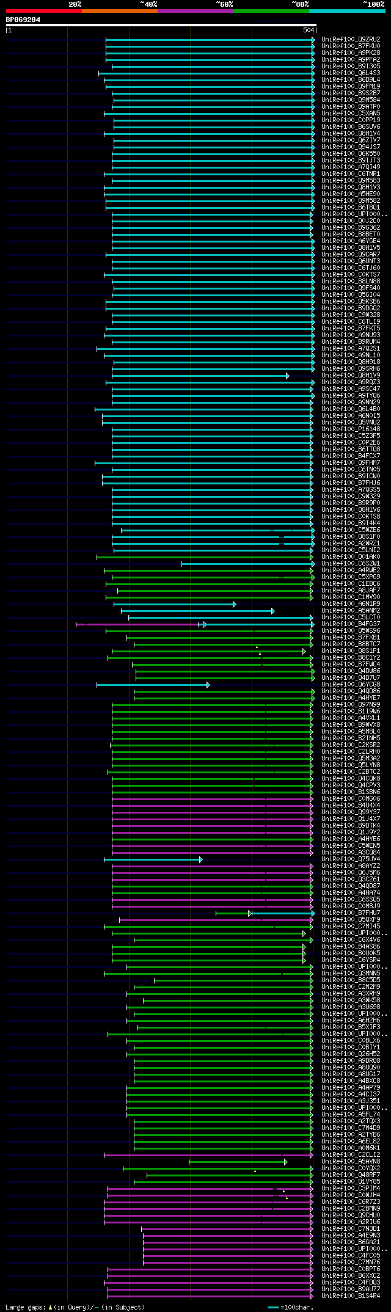391x1312 pixels.
Task: Click the white query sequence ruler bar
Action: 161,25
